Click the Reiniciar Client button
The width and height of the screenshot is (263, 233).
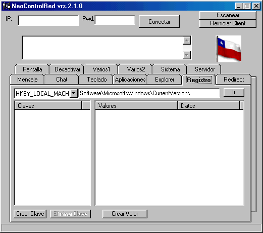228,23
